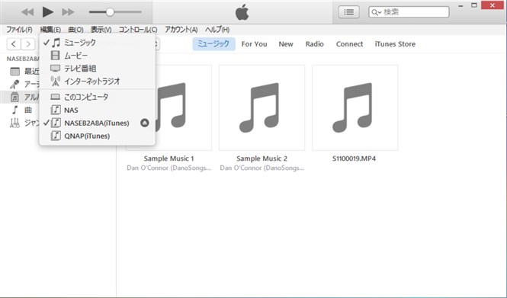Switch to このコンピュータ library
Viewport: 507px width, 298px height.
(x=97, y=97)
